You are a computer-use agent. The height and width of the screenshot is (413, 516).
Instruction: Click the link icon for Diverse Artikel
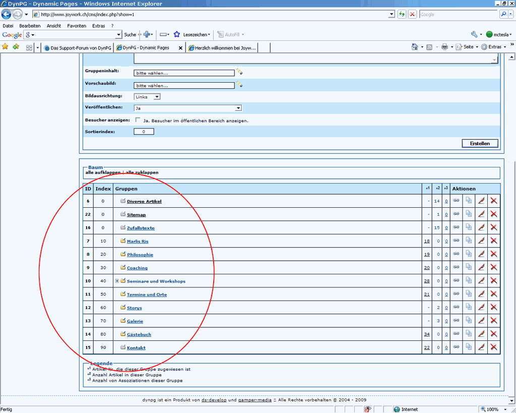pyautogui.click(x=456, y=200)
